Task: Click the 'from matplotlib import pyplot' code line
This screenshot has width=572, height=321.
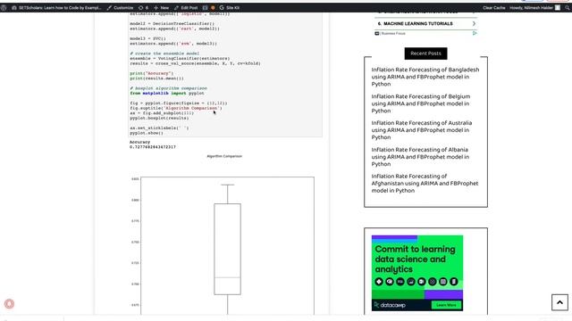Action: (x=167, y=93)
